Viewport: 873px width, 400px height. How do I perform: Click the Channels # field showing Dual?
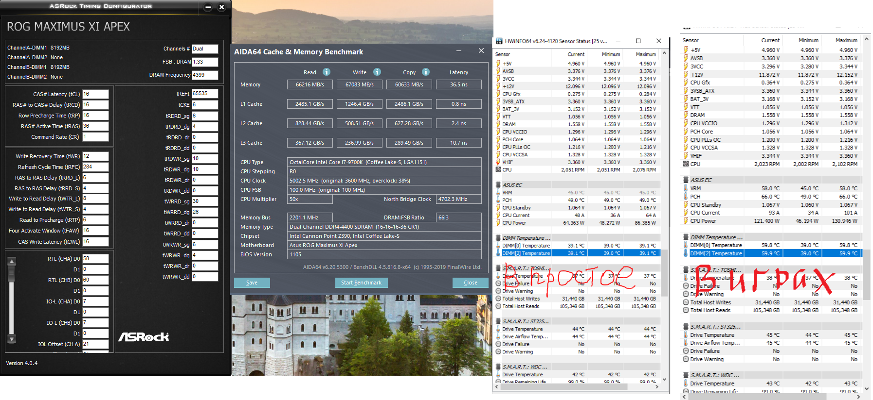(205, 49)
